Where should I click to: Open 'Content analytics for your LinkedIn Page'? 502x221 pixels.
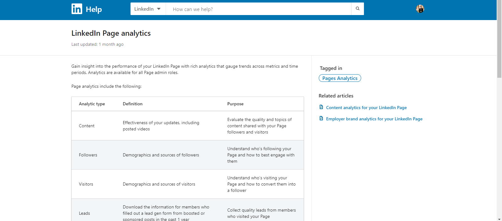[x=366, y=108]
